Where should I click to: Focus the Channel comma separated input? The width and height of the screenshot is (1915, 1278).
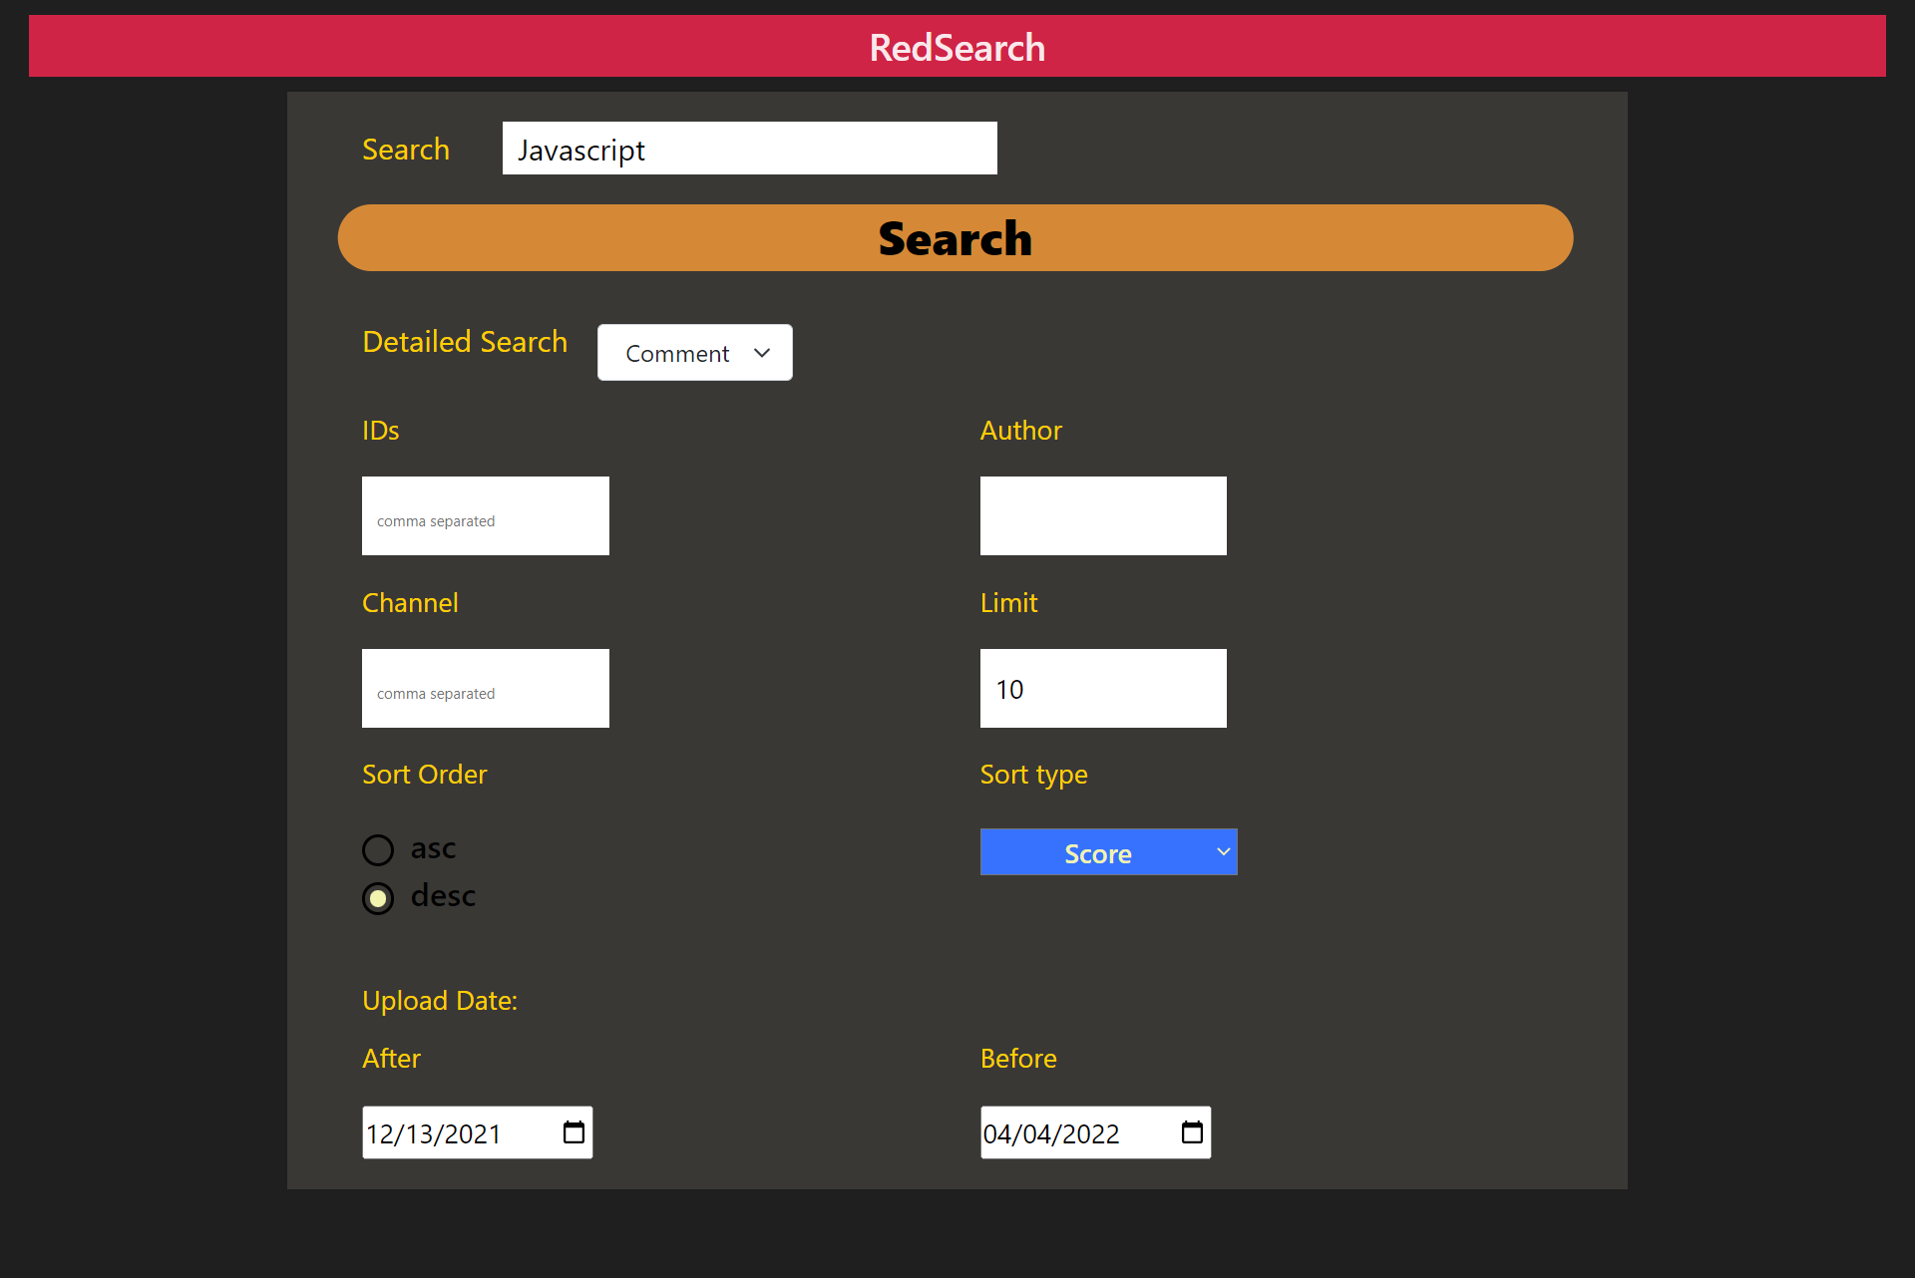[485, 689]
